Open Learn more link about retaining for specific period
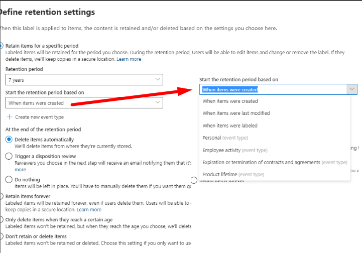This screenshot has width=362, height=253. (129, 59)
